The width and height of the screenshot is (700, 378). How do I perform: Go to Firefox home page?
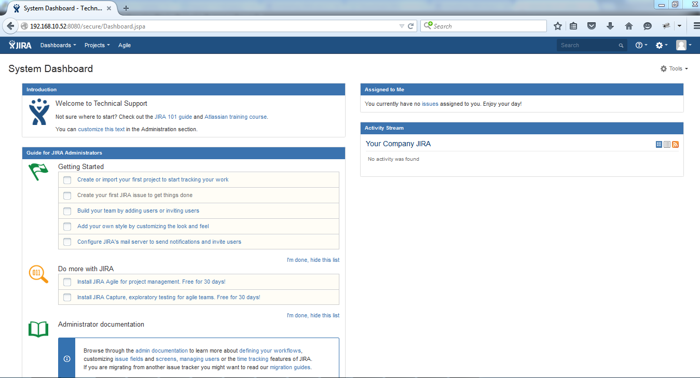click(629, 26)
